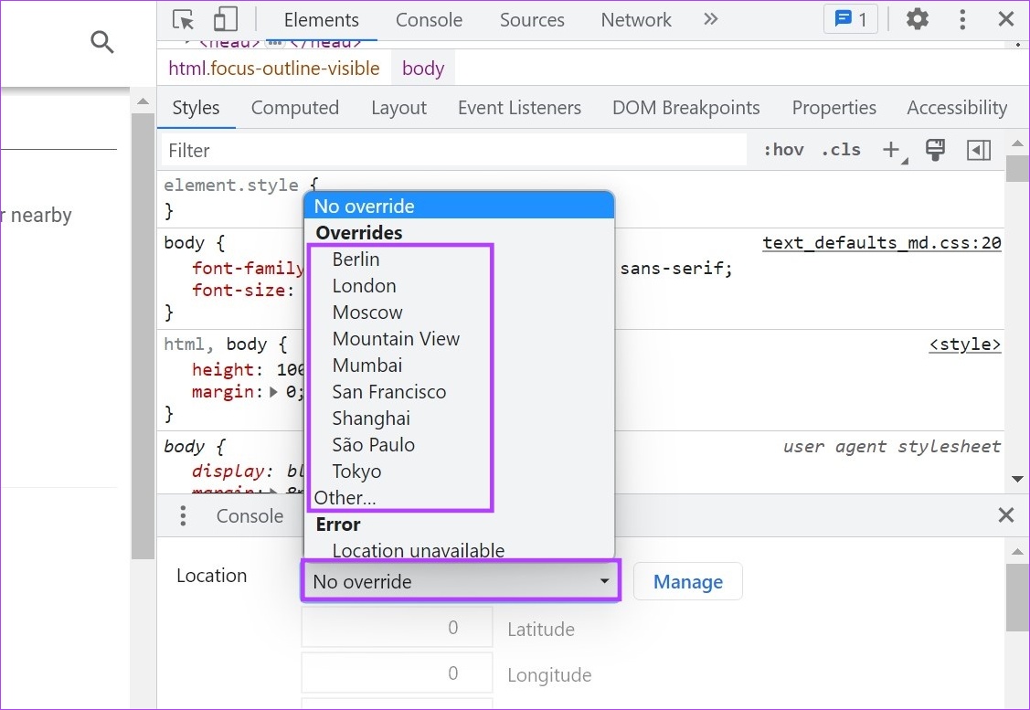Click the rendering emulations icon next to plus
1030x710 pixels.
pos(934,149)
